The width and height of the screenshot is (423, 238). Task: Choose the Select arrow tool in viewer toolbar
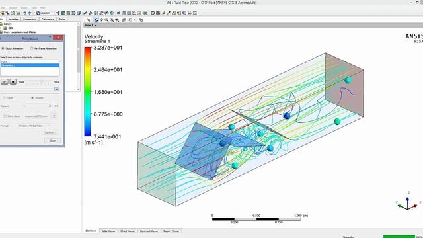pyautogui.click(x=88, y=20)
